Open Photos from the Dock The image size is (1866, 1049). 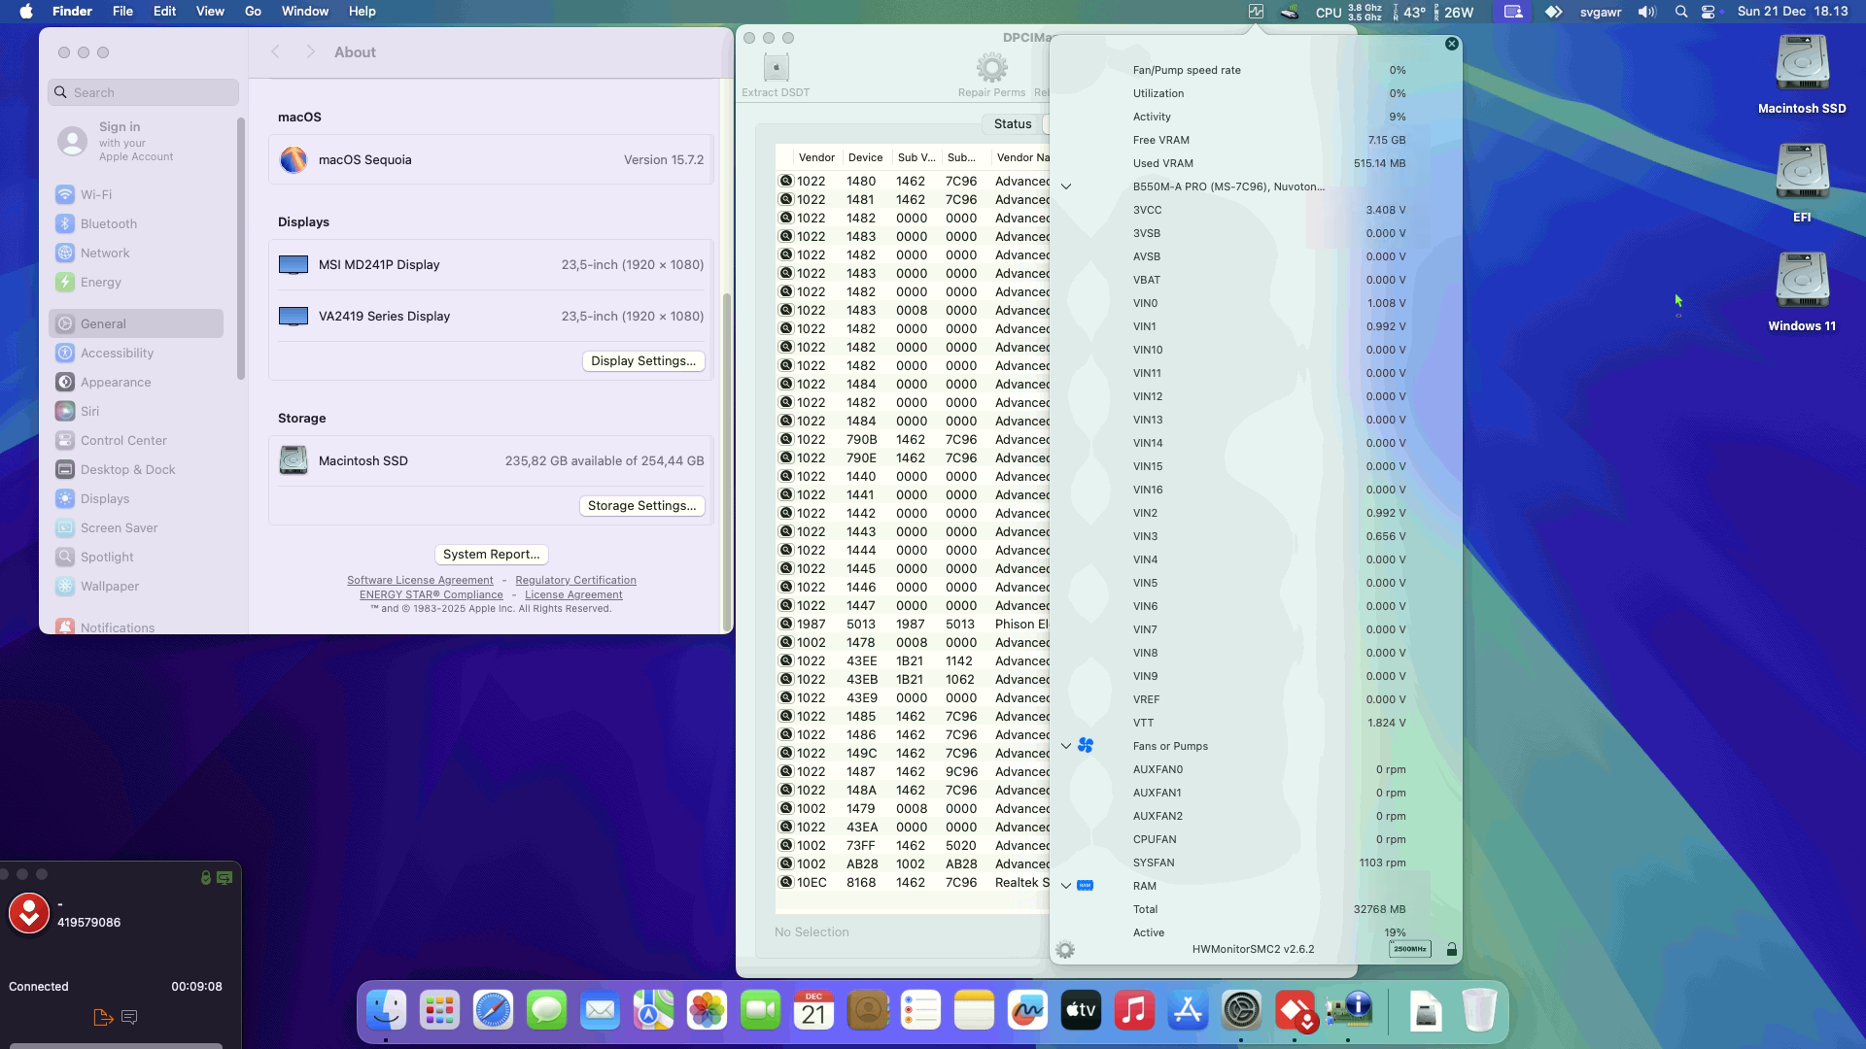pyautogui.click(x=707, y=1011)
